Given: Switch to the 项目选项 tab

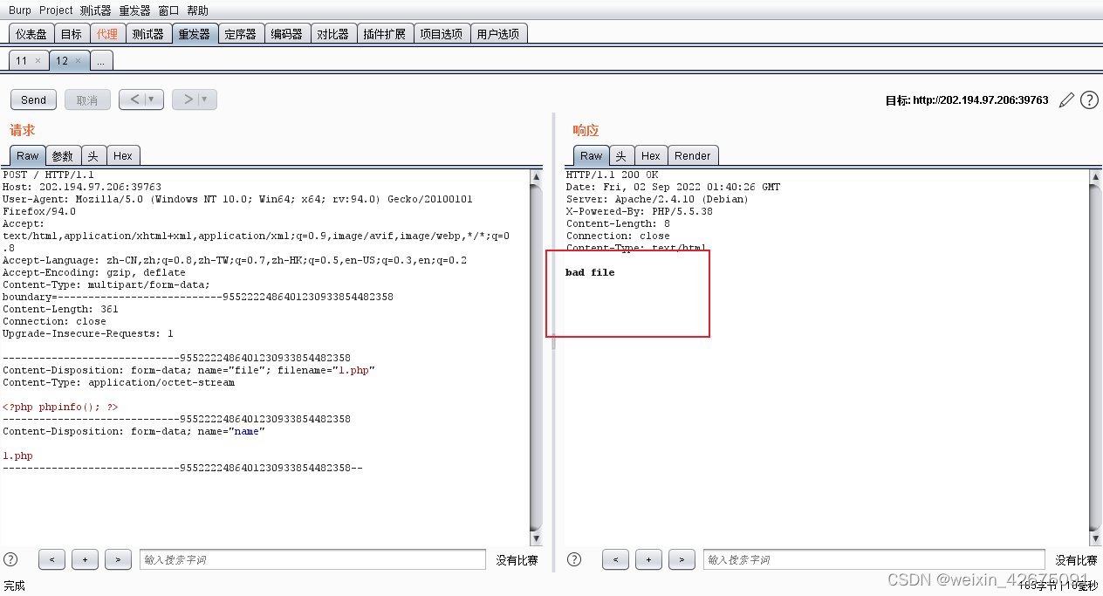Looking at the screenshot, I should [442, 34].
